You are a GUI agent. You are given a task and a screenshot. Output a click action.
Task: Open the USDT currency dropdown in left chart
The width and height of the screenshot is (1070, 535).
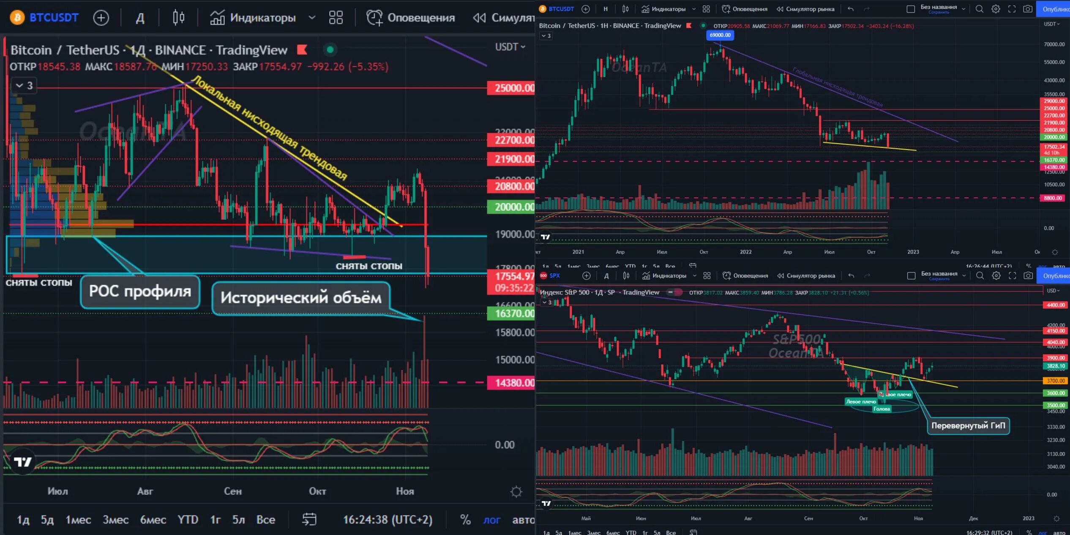(510, 47)
